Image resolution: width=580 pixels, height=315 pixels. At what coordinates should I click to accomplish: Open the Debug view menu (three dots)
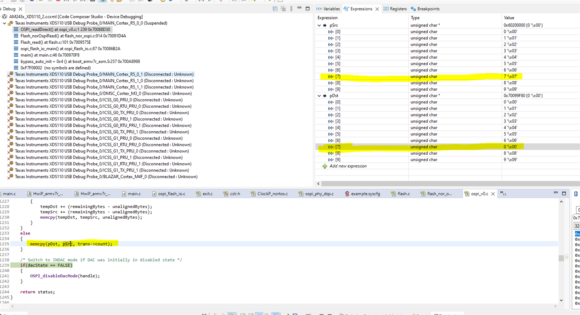(x=291, y=9)
